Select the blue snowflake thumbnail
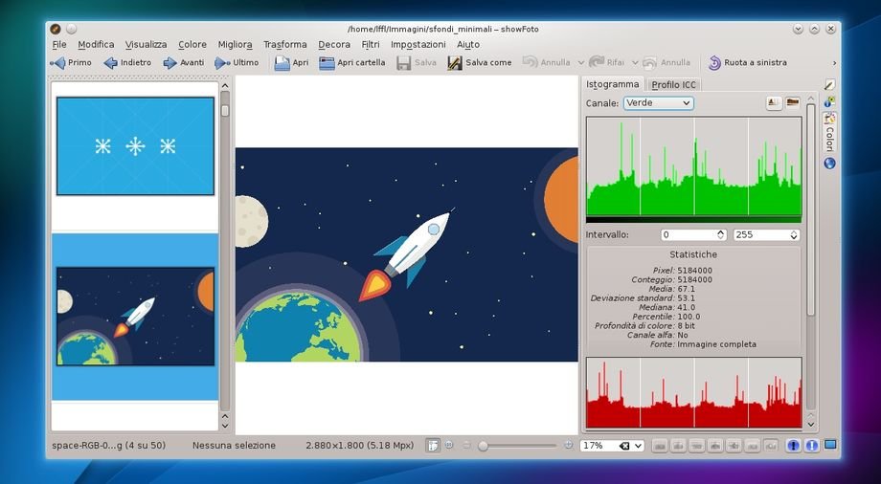The image size is (881, 484). (x=135, y=145)
